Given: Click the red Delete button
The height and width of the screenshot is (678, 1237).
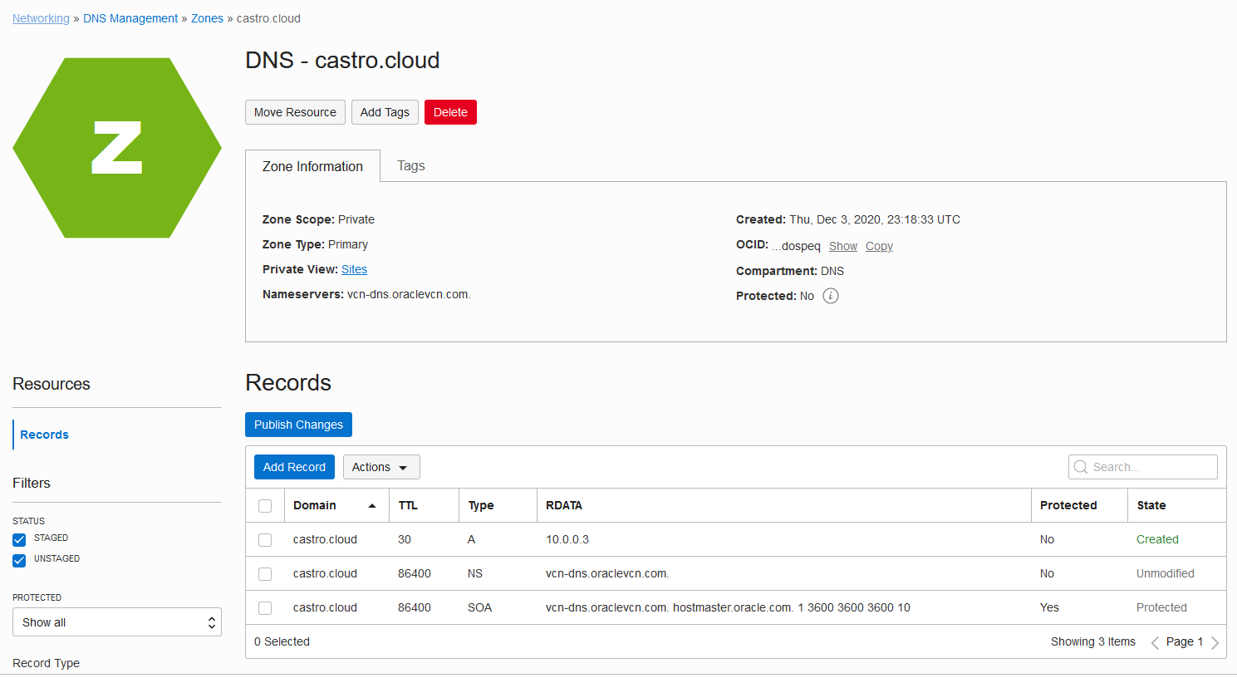Looking at the screenshot, I should (450, 112).
